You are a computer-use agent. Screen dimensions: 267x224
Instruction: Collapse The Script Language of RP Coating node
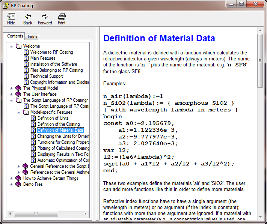(x=11, y=100)
